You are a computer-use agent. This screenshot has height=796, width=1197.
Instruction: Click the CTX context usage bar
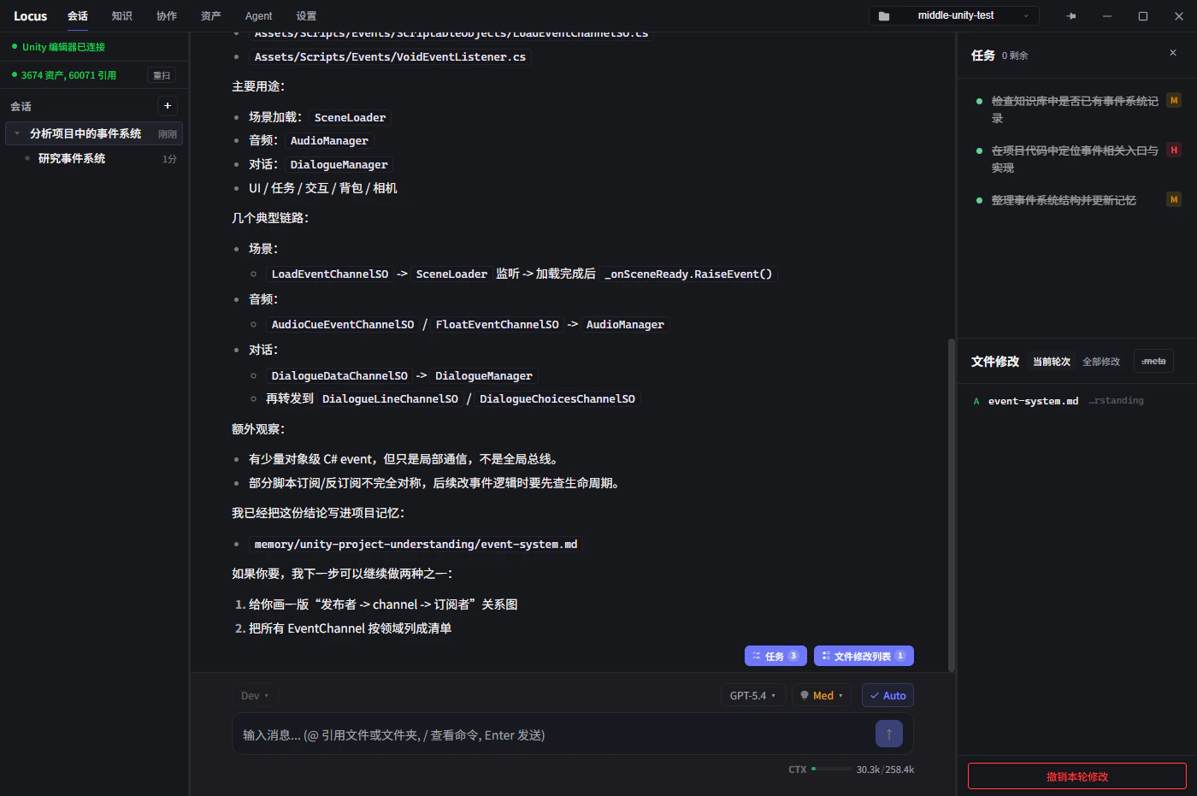pyautogui.click(x=831, y=769)
